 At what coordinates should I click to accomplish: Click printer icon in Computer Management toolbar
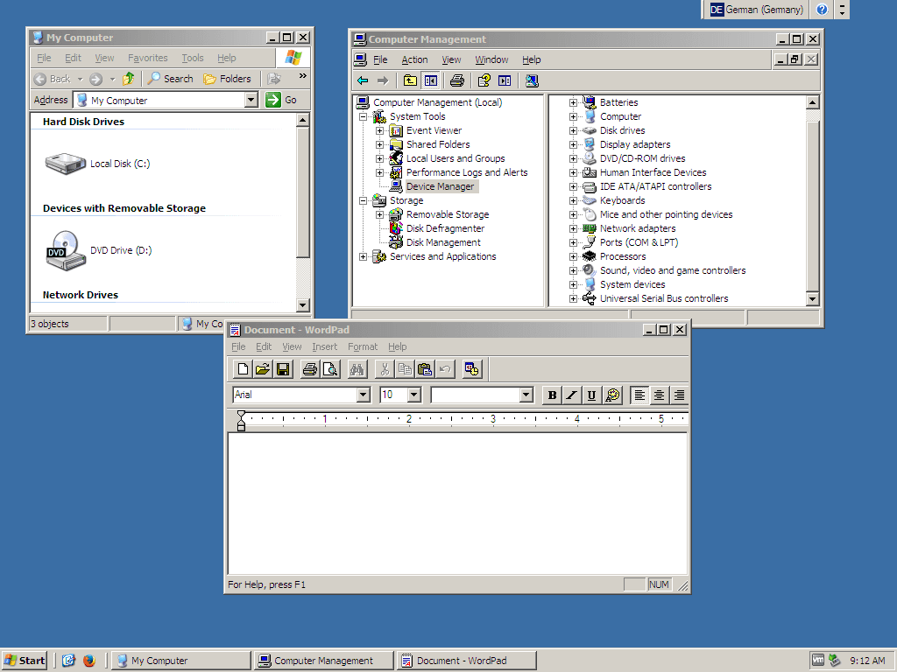coord(456,80)
